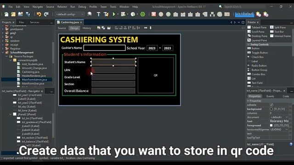294x165 pixels.
Task: Toggle the editable property checkbox
Action: (x=271, y=105)
